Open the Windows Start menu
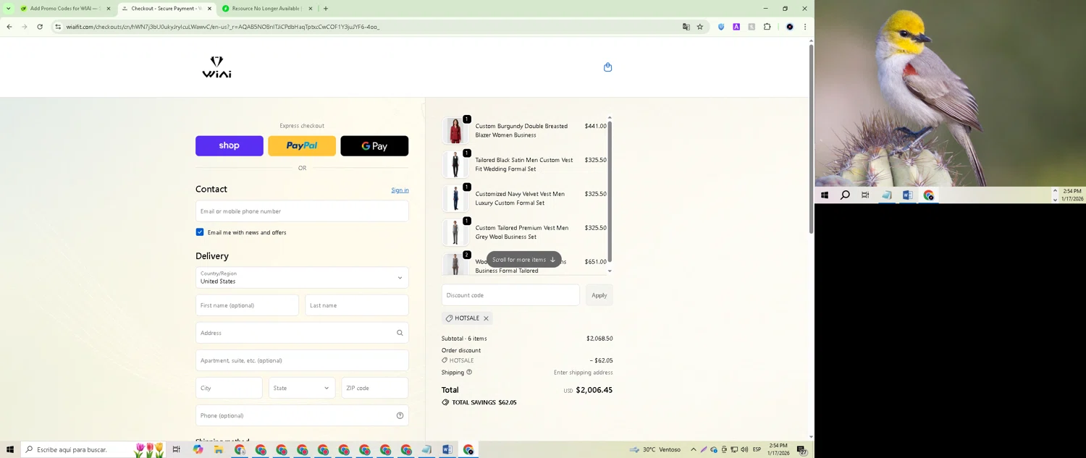Image resolution: width=1086 pixels, height=458 pixels. [x=10, y=449]
